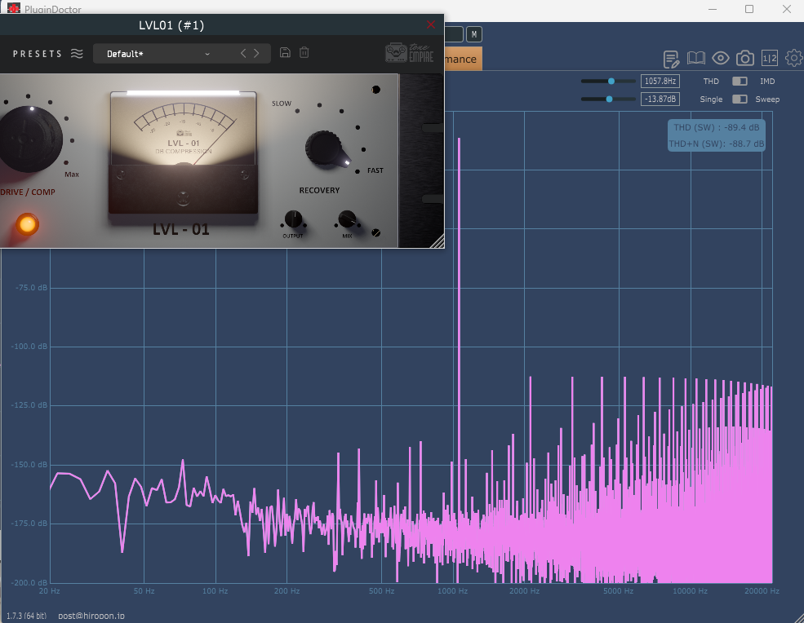Toggle the Single / Sweep switch
This screenshot has height=623, width=804.
(x=740, y=99)
